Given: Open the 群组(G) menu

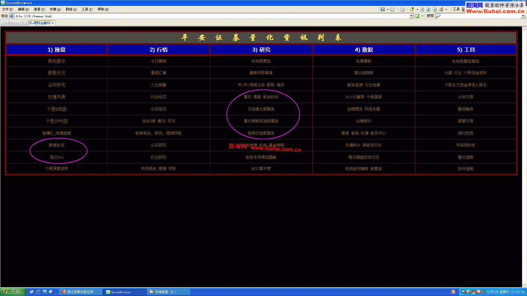Looking at the screenshot, I should [71, 9].
